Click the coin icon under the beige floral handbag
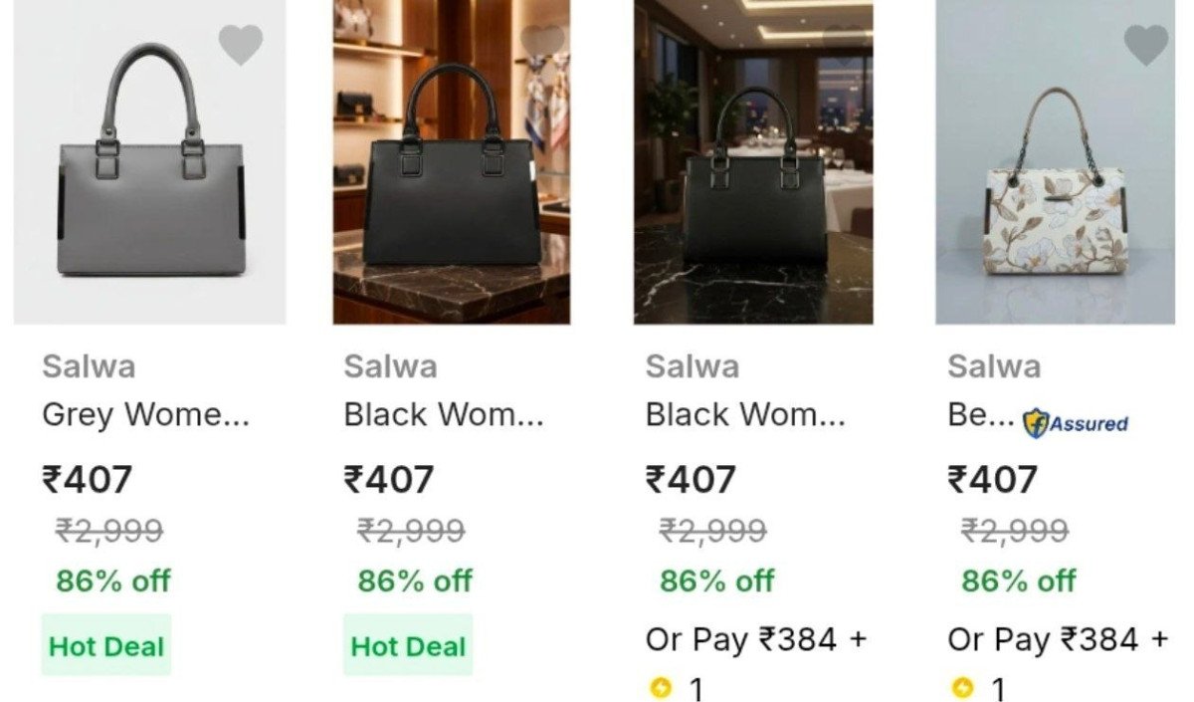Viewport: 1194px width, 702px height. click(x=962, y=685)
